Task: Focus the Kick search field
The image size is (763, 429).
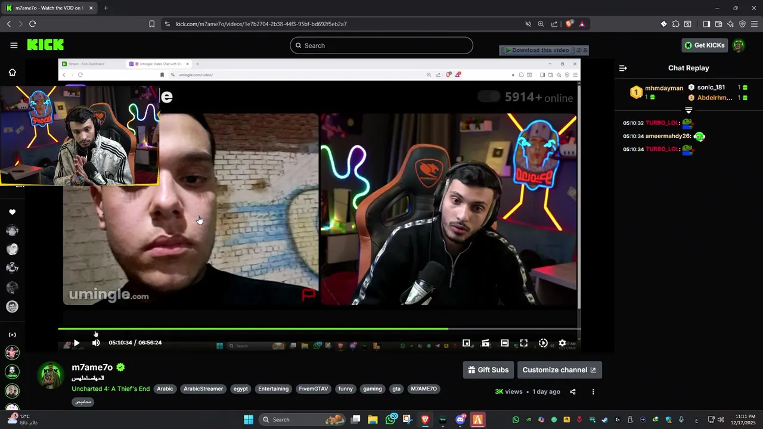Action: 381,45
